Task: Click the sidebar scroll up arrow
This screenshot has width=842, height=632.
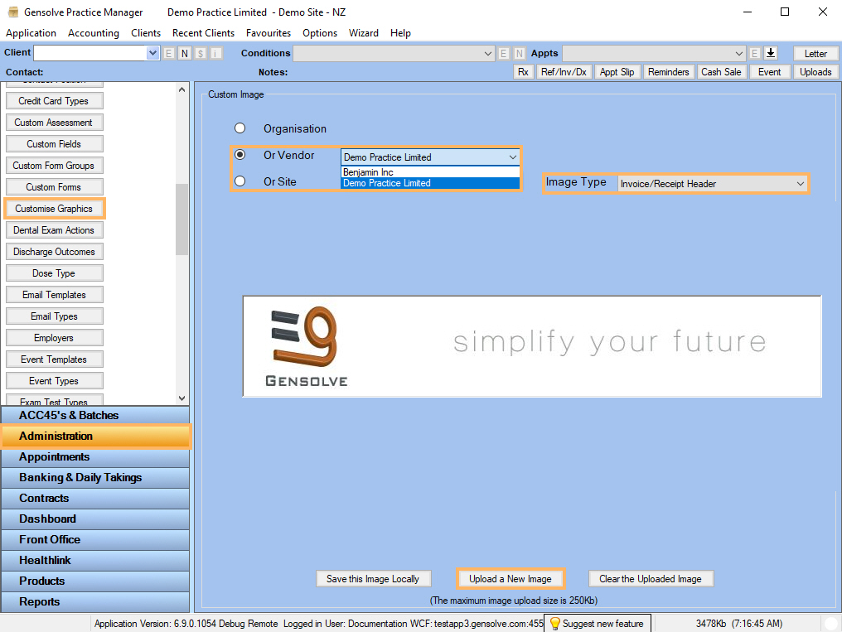Action: [x=182, y=89]
